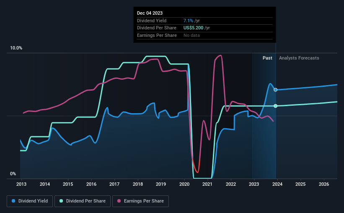
Task: Click the Analysts Forecasts label
Action: point(299,58)
